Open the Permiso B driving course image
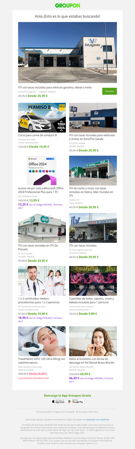This screenshot has width=135, height=449. tap(42, 118)
